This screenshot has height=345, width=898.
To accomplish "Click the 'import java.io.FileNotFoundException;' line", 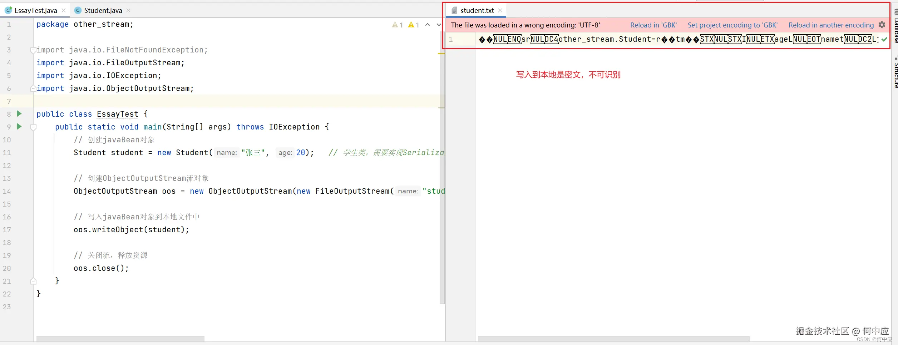I will [122, 50].
